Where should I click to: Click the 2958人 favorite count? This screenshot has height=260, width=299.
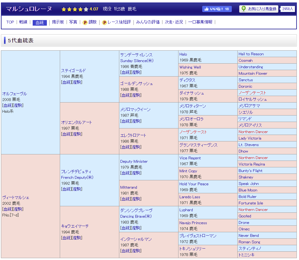(x=288, y=9)
